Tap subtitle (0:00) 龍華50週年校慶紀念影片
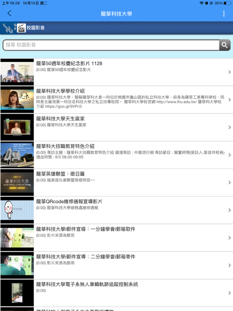This screenshot has height=311, width=233. click(63, 70)
